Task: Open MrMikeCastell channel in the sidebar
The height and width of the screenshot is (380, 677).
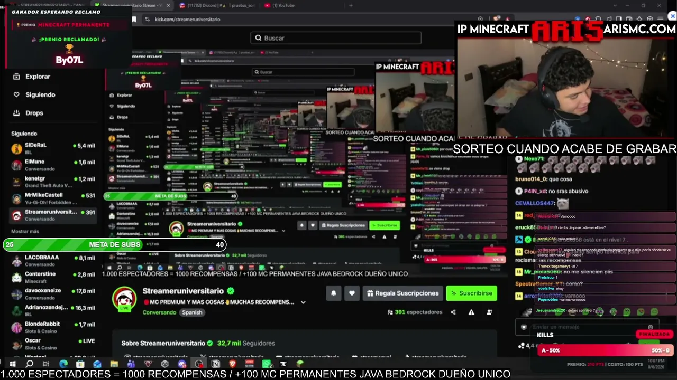Action: tap(53, 199)
